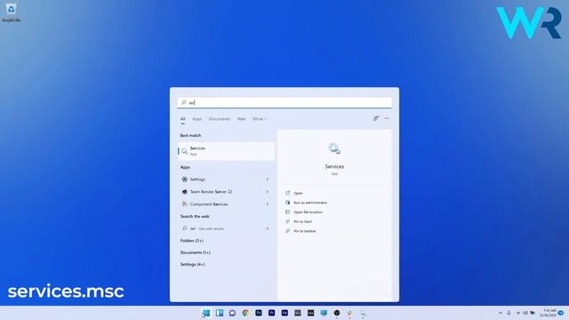Open the taskbar clock and date
Image resolution: width=569 pixels, height=320 pixels.
coord(548,313)
